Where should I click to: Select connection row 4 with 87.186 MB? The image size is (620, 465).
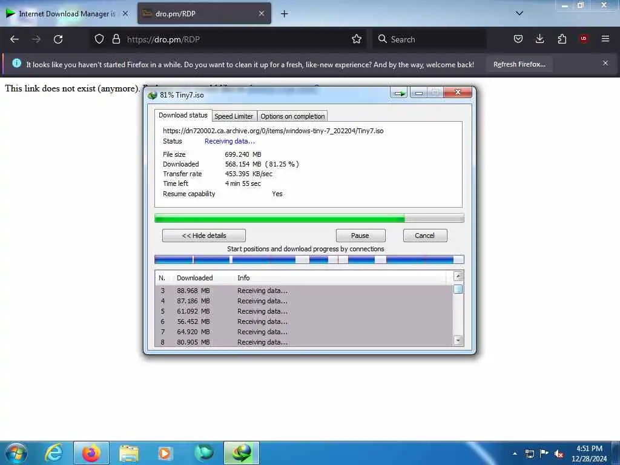pos(304,301)
